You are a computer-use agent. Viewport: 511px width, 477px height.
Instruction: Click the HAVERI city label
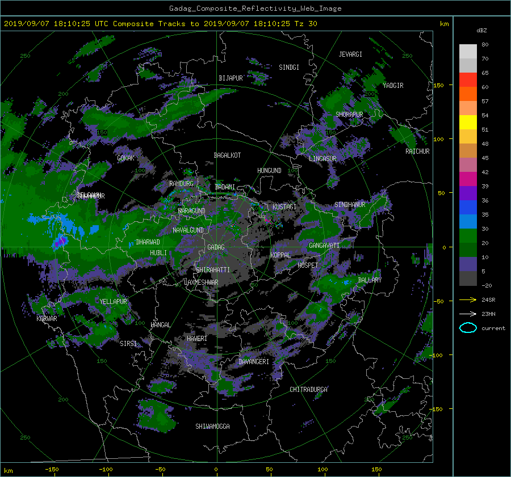197,339
